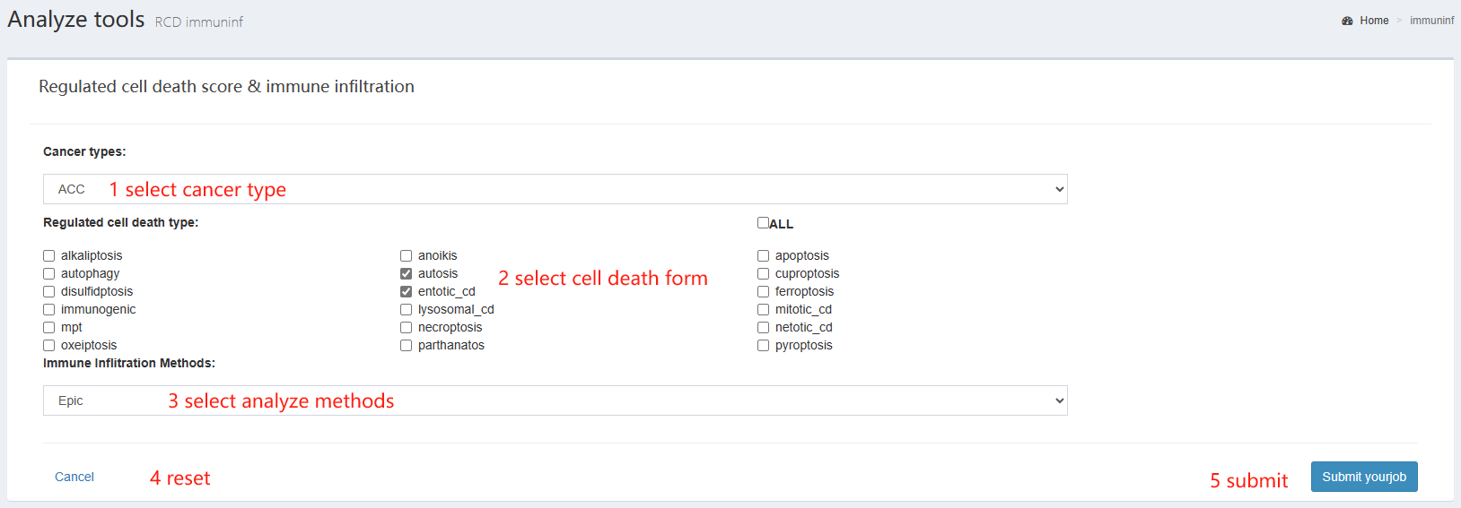Click the Home dashboard icon in breadcrumb
Image resolution: width=1461 pixels, height=508 pixels.
[1347, 21]
